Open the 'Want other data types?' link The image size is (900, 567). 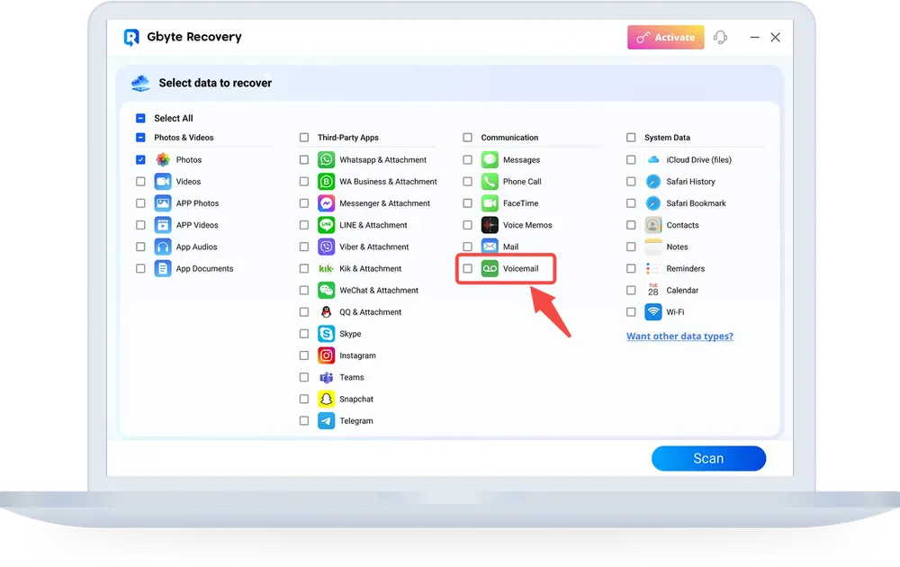tap(679, 337)
